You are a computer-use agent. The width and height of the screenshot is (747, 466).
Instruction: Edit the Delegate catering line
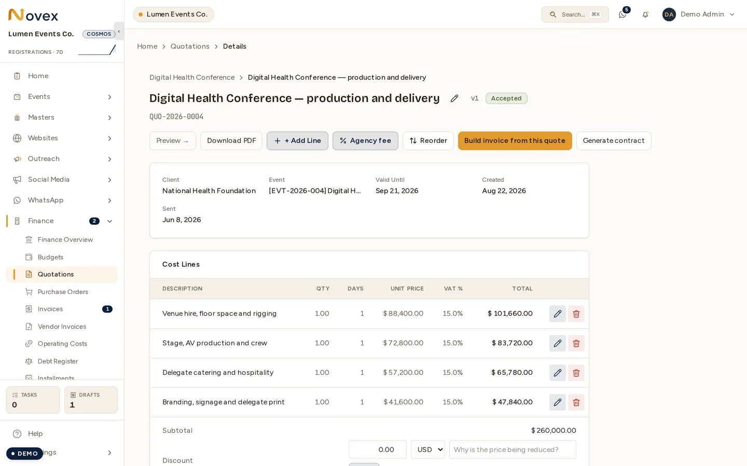(558, 373)
